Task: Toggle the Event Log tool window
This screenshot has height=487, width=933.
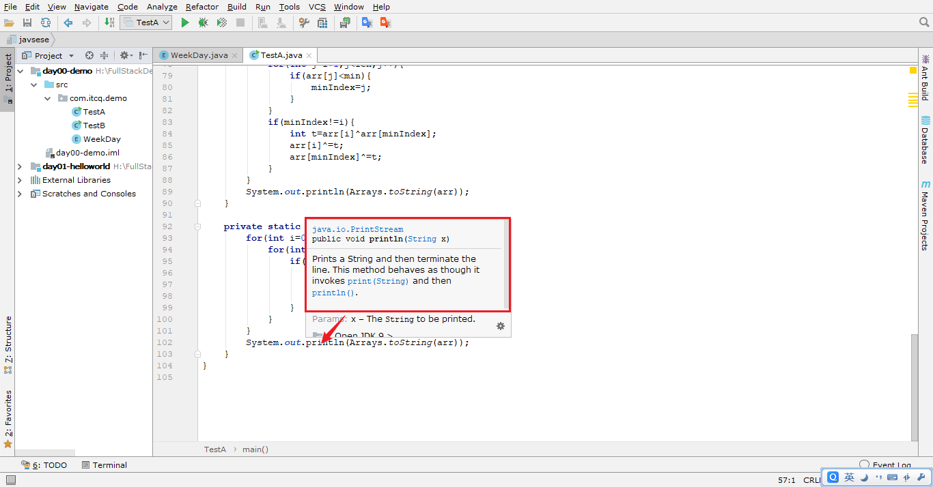Action: click(x=885, y=464)
